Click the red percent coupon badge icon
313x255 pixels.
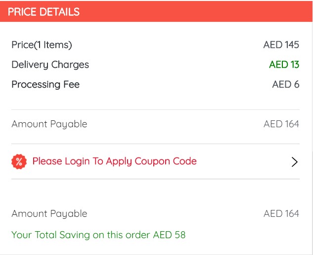coord(19,161)
